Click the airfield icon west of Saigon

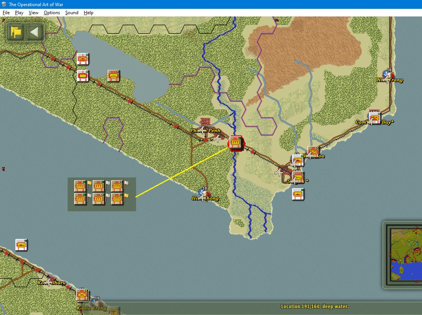(x=279, y=172)
